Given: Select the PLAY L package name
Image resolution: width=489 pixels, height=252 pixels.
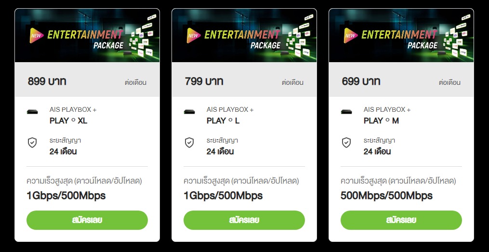Looking at the screenshot, I should click(x=223, y=120).
